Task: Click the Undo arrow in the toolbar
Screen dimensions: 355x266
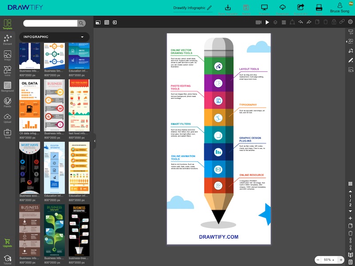Action: [x=300, y=21]
